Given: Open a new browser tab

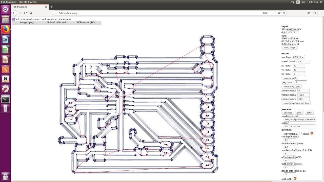Looking at the screenshot, I should [x=52, y=7].
